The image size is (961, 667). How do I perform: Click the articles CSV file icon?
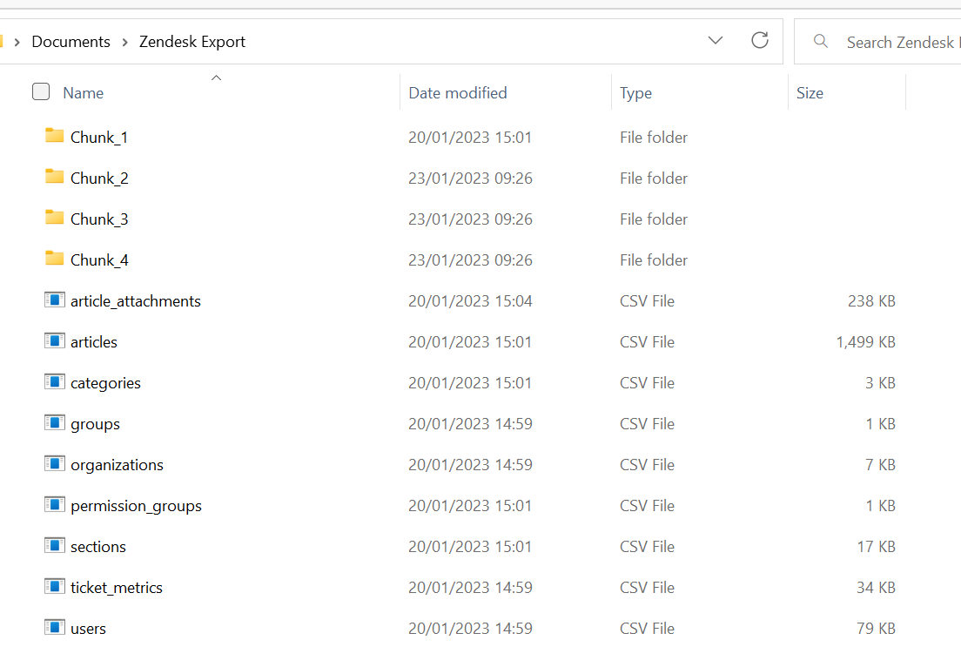(x=55, y=340)
